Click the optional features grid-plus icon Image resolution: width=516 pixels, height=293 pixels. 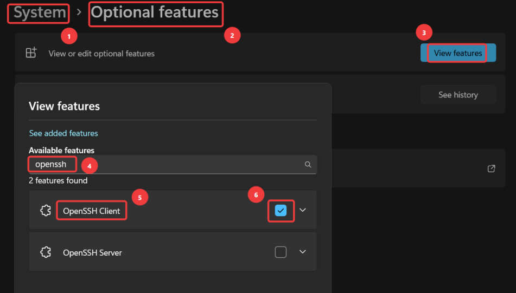pyautogui.click(x=31, y=53)
